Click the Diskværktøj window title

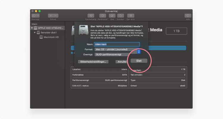click(111, 11)
